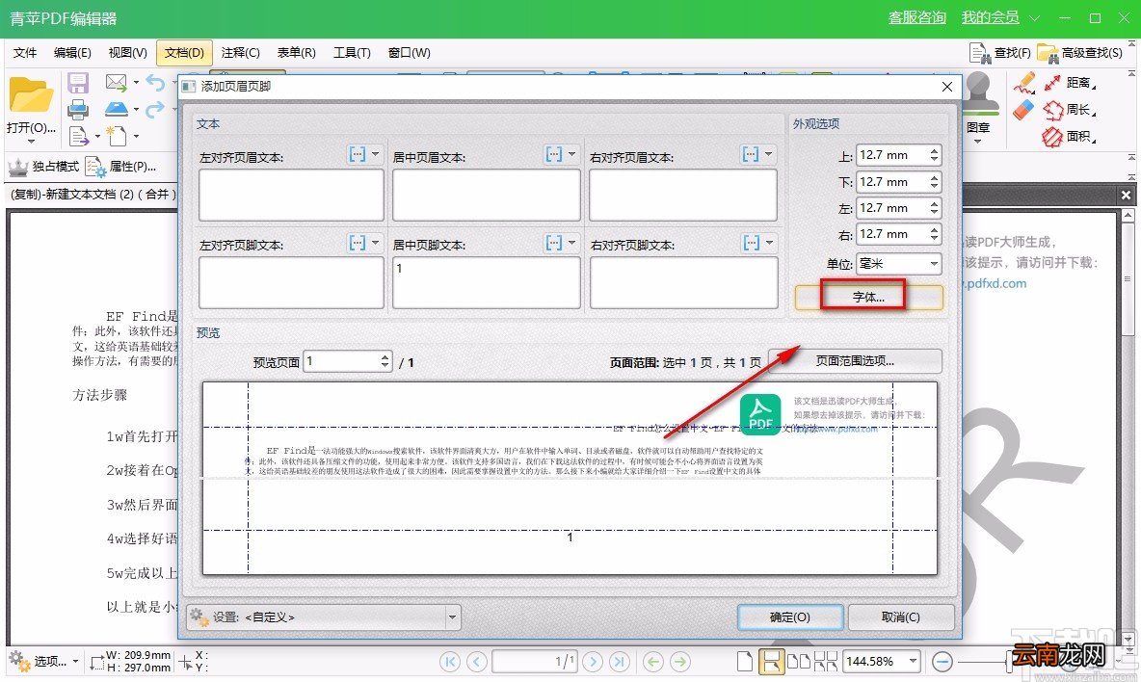Click the 页面范围选项... button
The width and height of the screenshot is (1141, 682).
pyautogui.click(x=855, y=360)
